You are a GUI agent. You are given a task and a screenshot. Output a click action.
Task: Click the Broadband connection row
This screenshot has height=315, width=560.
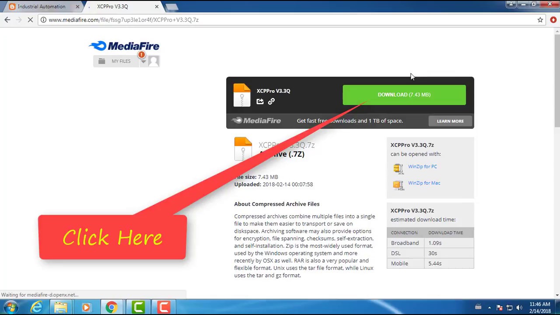point(430,243)
